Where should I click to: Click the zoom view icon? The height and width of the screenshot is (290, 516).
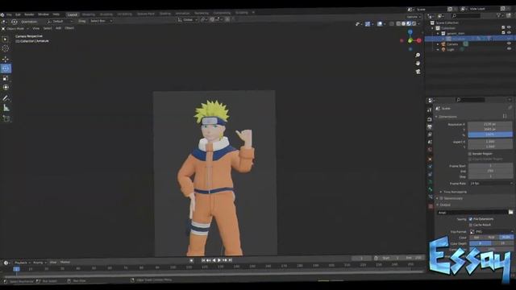418,56
